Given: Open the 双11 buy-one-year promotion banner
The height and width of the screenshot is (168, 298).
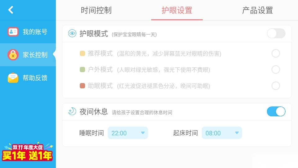Looking at the screenshot, I should (28, 152).
